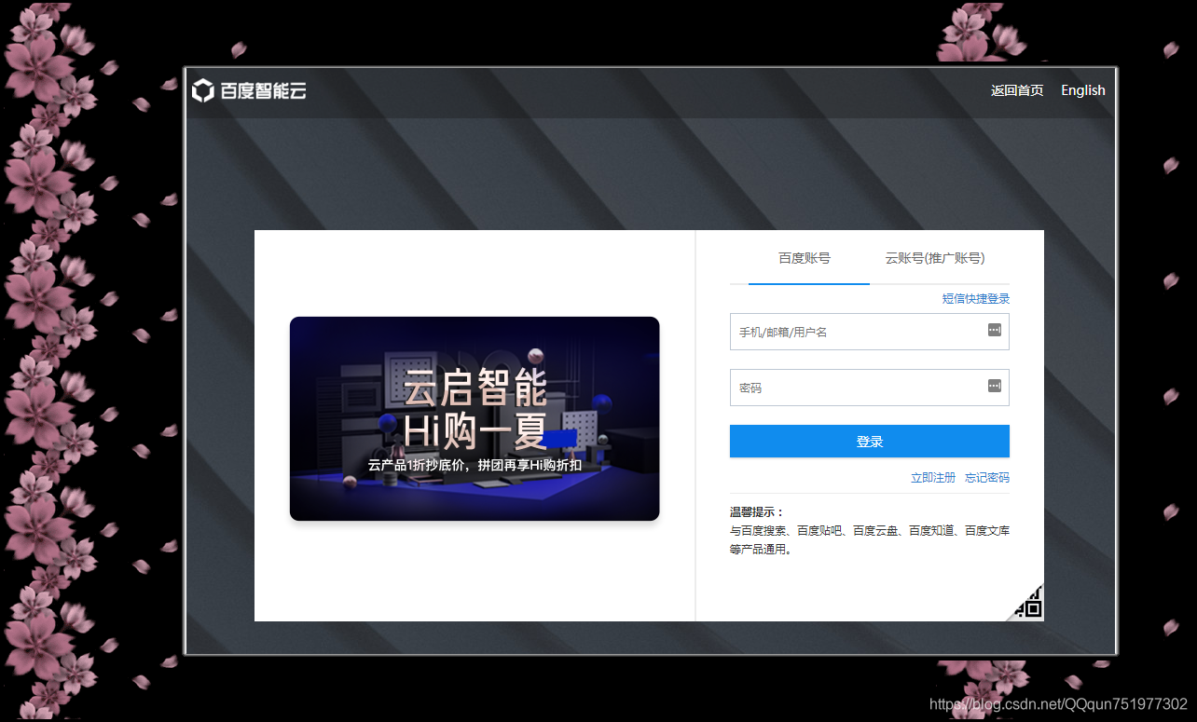Click the keyboard icon in username field

[995, 330]
